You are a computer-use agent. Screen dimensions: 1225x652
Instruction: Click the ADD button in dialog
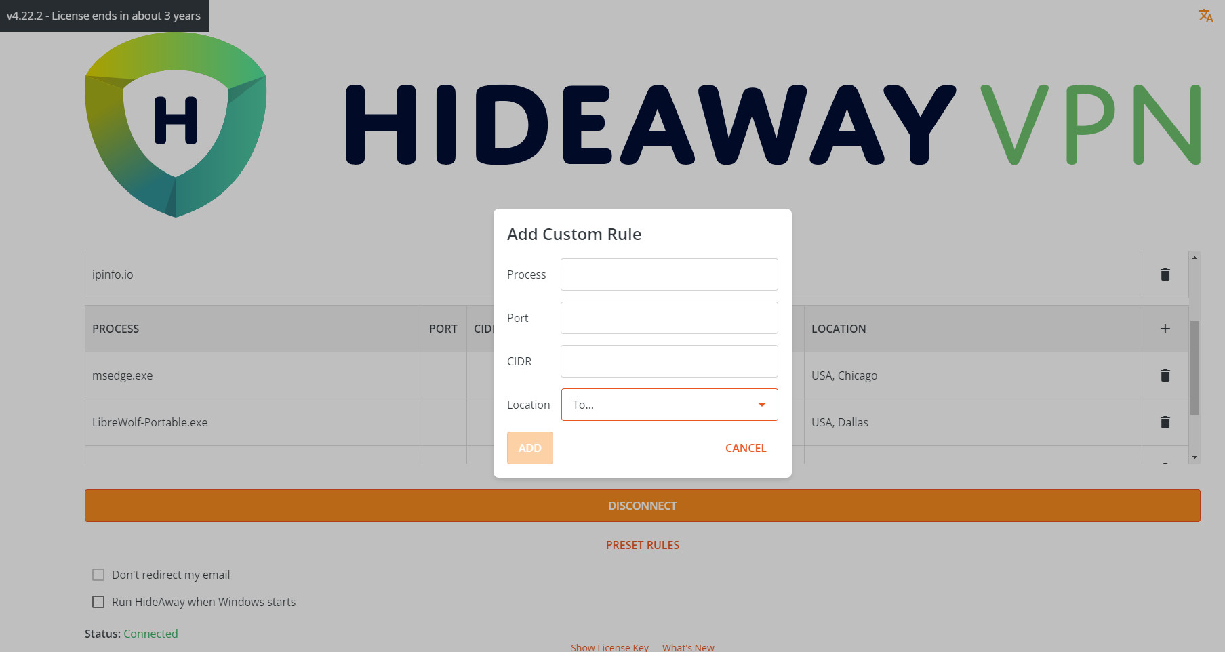(529, 448)
